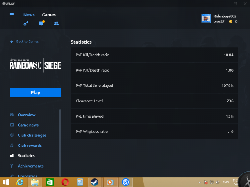Image resolution: width=250 pixels, height=187 pixels.
Task: Open File Explorer from taskbar
Action: [x=35, y=182]
